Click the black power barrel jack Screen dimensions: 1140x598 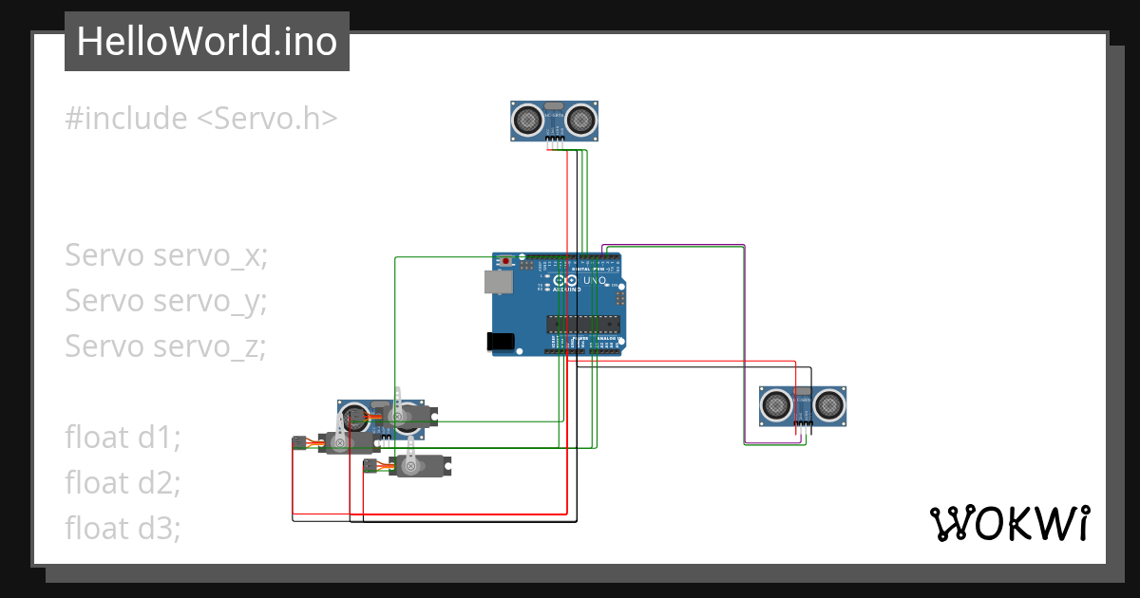[499, 340]
